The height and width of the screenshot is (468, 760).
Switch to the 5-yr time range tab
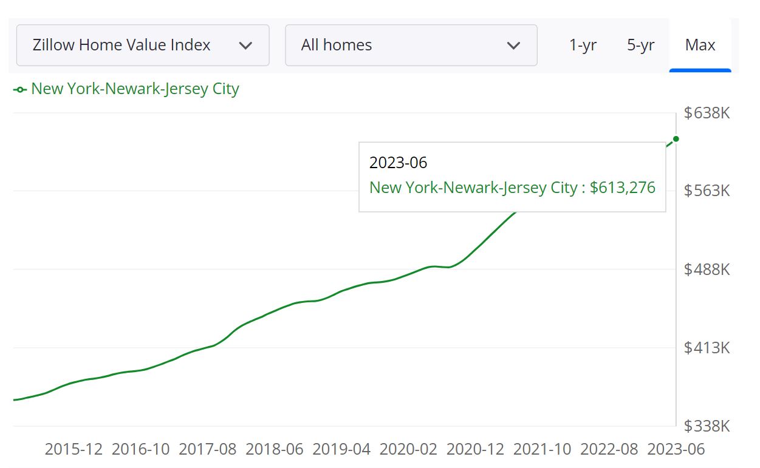click(x=641, y=45)
